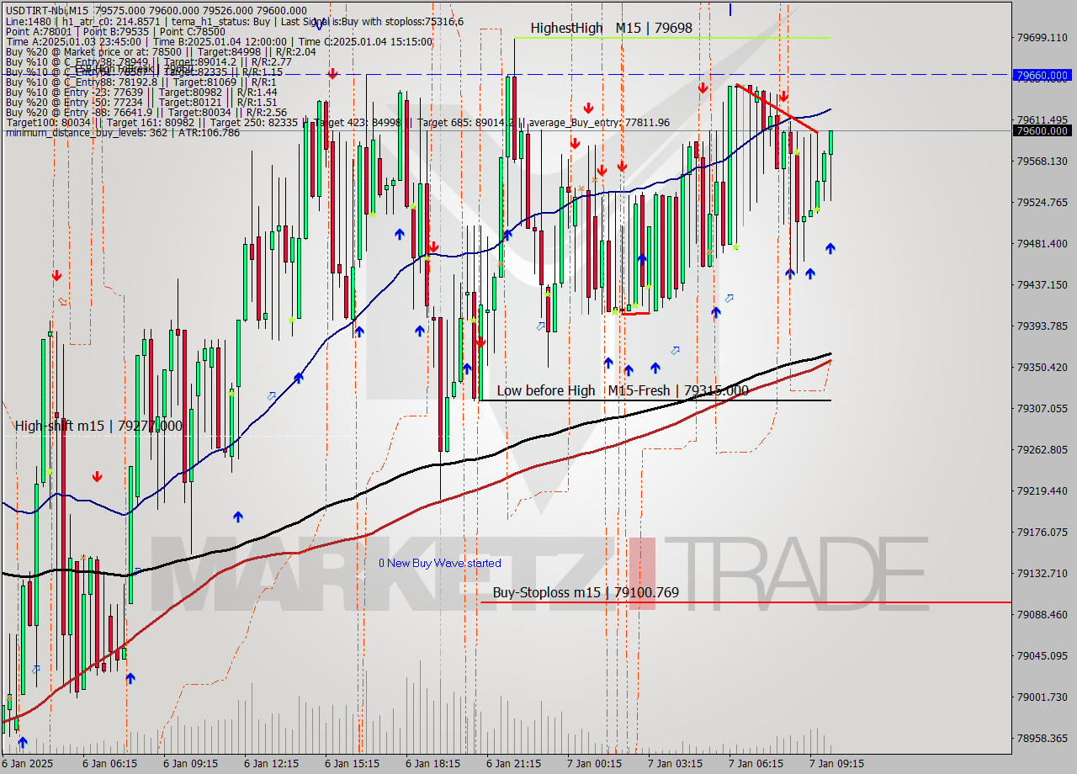Image resolution: width=1077 pixels, height=774 pixels.
Task: Click price axis label 79132.710
Action: (1043, 574)
